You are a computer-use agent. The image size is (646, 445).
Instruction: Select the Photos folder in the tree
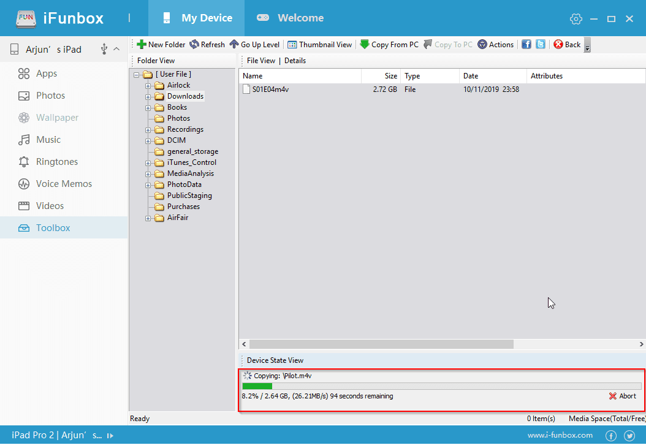[x=178, y=118]
